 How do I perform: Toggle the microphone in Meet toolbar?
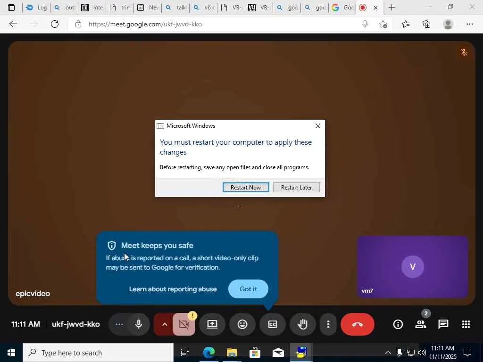139,324
